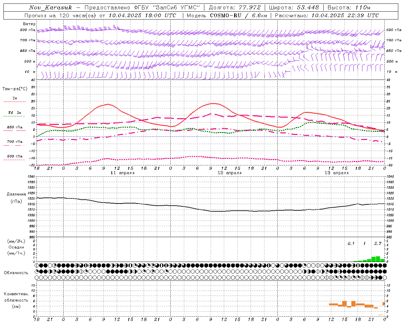Click the 'Облачность' cloudiness label
The image size is (403, 322).
(16, 273)
